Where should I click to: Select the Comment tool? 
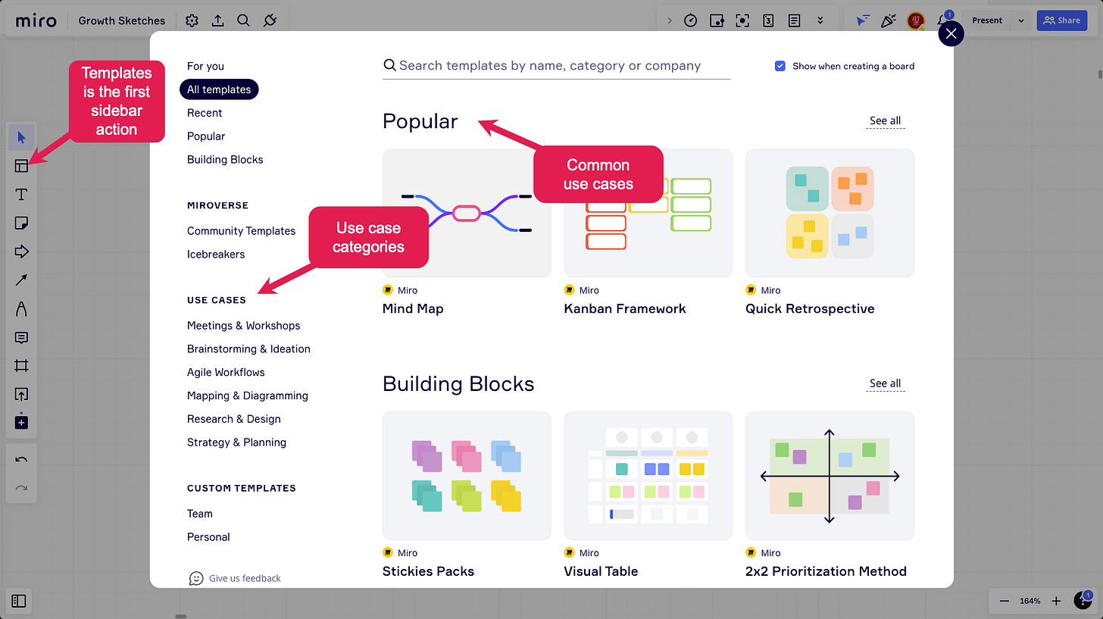21,338
